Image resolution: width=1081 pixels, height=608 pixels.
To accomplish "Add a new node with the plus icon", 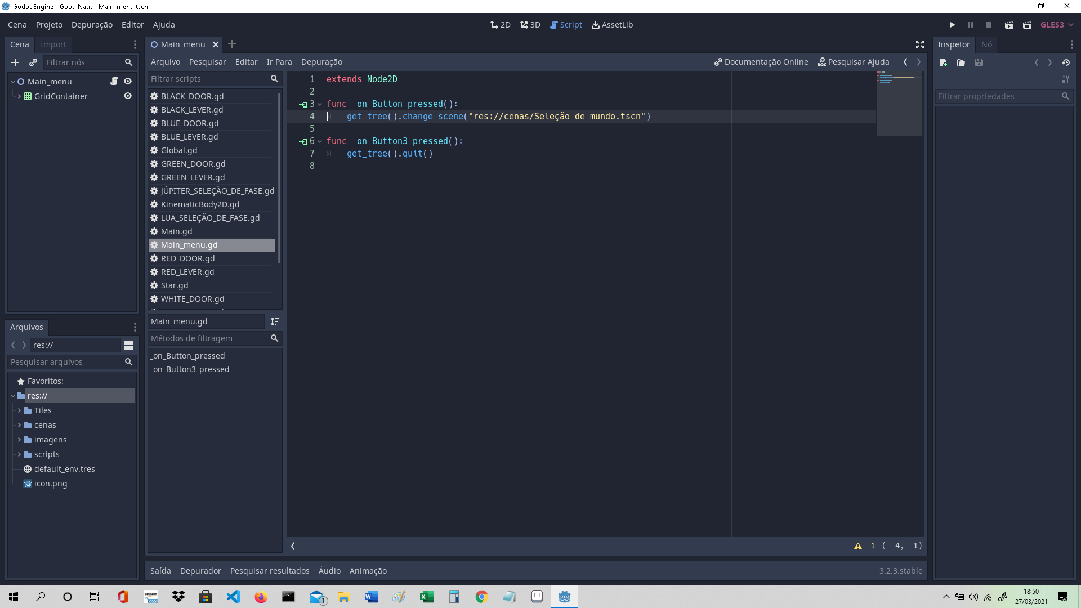I will click(x=15, y=62).
